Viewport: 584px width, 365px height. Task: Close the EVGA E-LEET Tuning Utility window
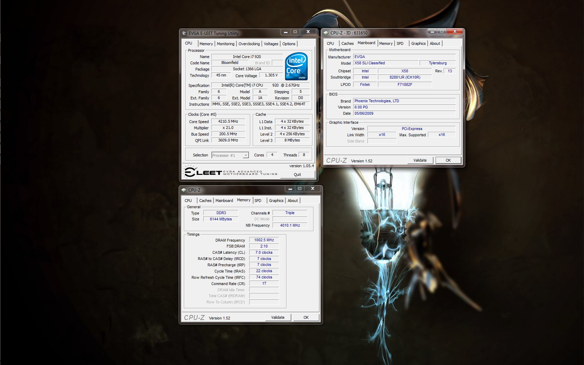308,32
